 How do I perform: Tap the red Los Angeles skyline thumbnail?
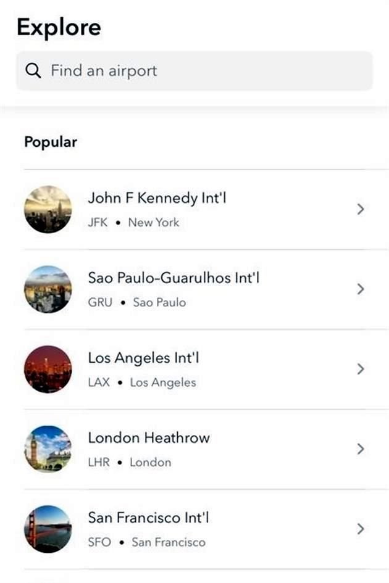point(48,369)
